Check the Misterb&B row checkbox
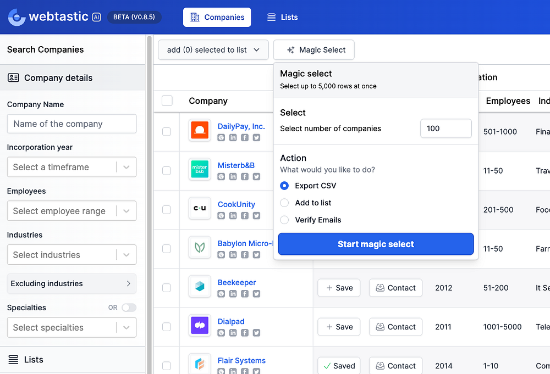This screenshot has width=550, height=374. [x=167, y=171]
